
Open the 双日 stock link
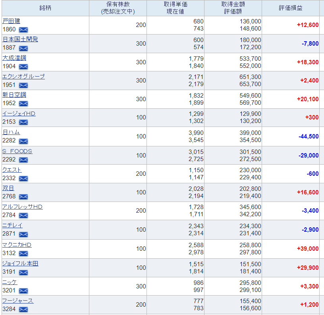(8, 188)
